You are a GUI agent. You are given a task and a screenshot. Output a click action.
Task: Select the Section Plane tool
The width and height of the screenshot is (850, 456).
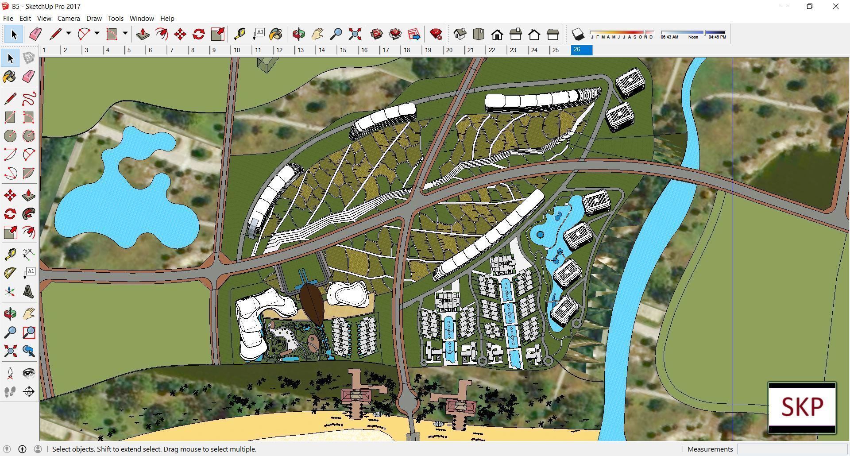[28, 391]
